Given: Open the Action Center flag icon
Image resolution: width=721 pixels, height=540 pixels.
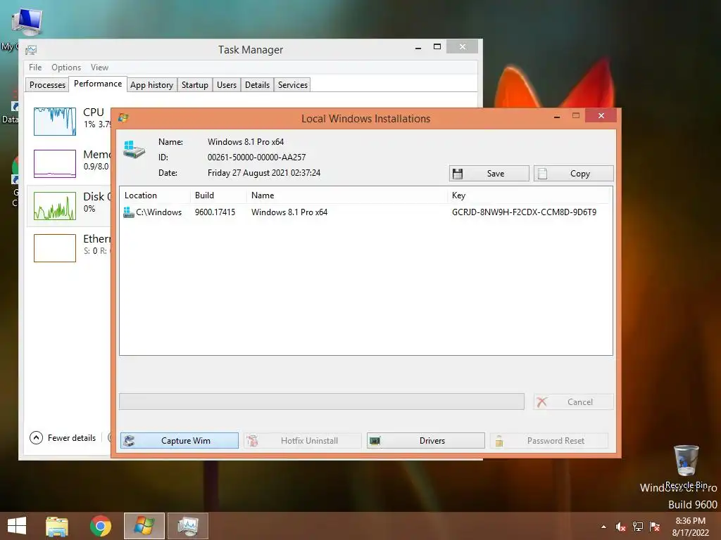Looking at the screenshot, I should point(655,527).
